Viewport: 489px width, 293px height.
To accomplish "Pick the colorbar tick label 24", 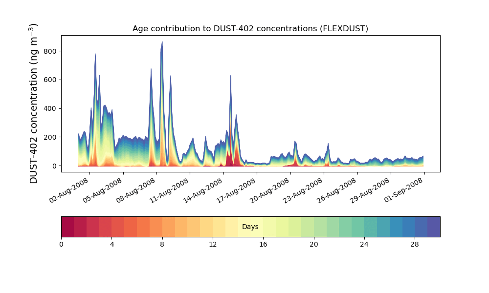I will point(364,244).
